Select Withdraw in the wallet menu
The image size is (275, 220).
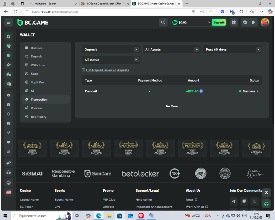(38, 65)
